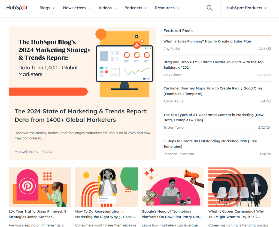The image size is (279, 227).
Task: Click author link Rebecca Riserbato
Action: pos(178,154)
